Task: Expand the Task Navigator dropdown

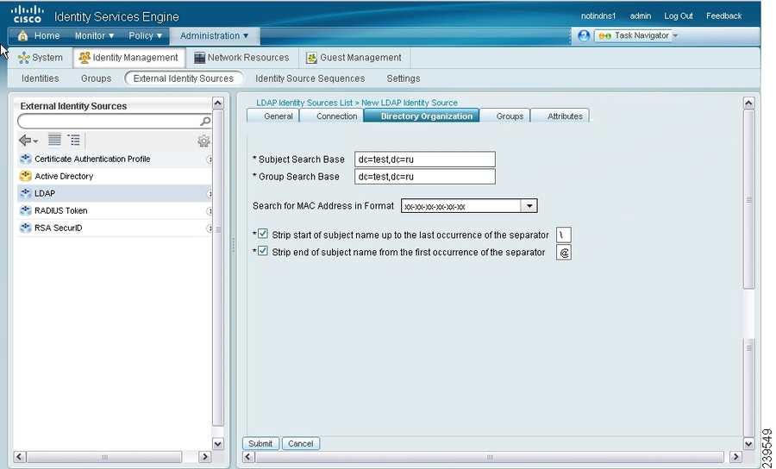Action: coord(675,36)
